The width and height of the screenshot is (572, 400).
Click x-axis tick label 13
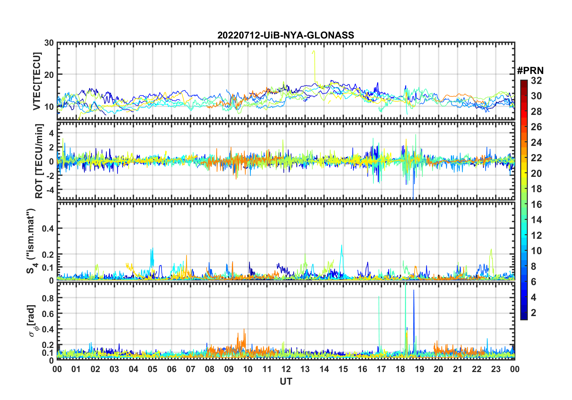coord(305,369)
